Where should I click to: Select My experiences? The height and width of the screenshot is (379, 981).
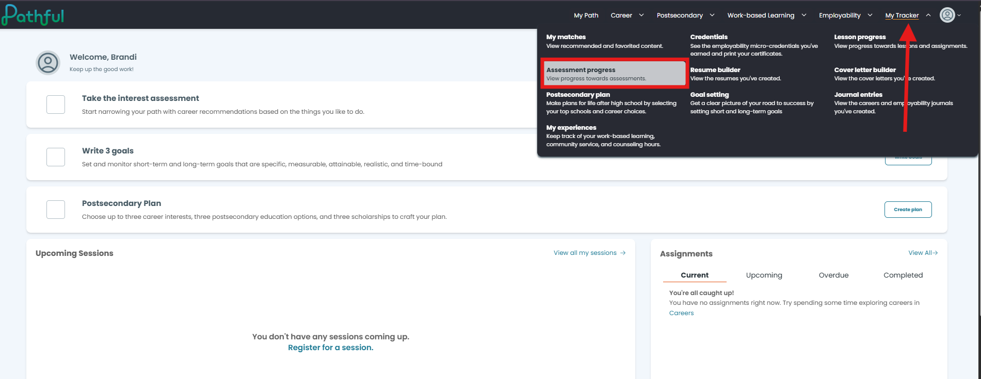click(604, 136)
